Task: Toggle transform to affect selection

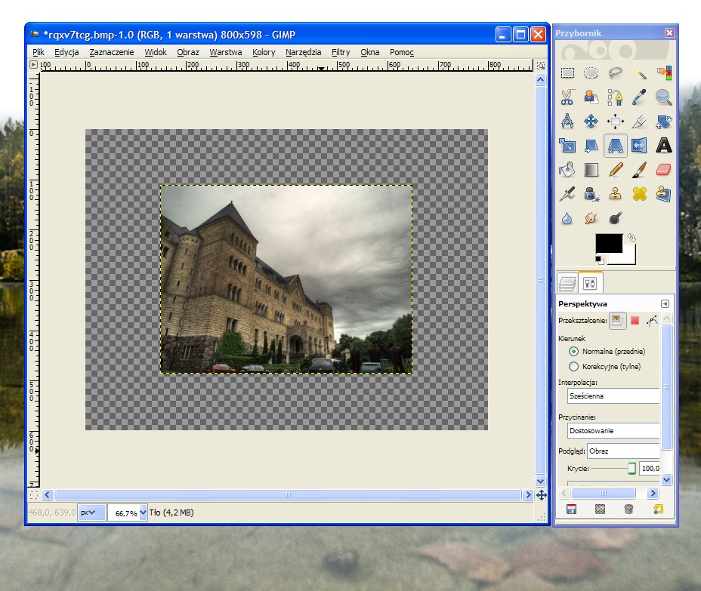Action: (x=635, y=321)
